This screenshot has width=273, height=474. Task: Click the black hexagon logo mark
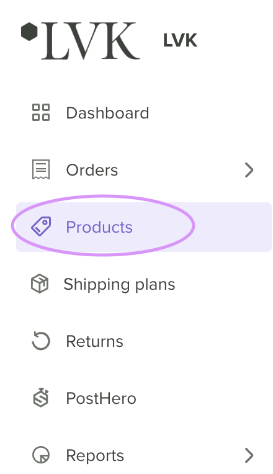pyautogui.click(x=29, y=32)
